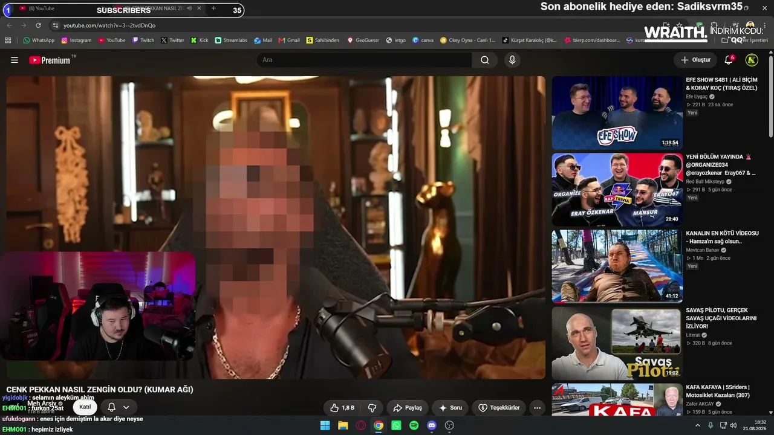This screenshot has width=774, height=435.
Task: Open Windows Start menu
Action: (x=325, y=425)
